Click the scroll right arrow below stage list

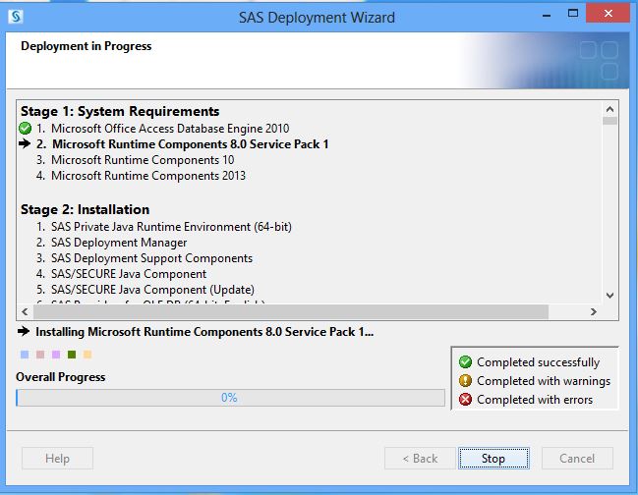[594, 311]
